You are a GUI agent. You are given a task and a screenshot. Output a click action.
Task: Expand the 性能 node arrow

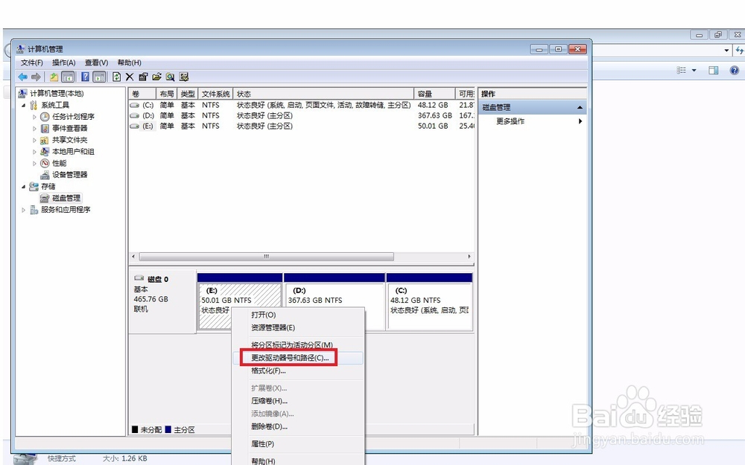[34, 163]
